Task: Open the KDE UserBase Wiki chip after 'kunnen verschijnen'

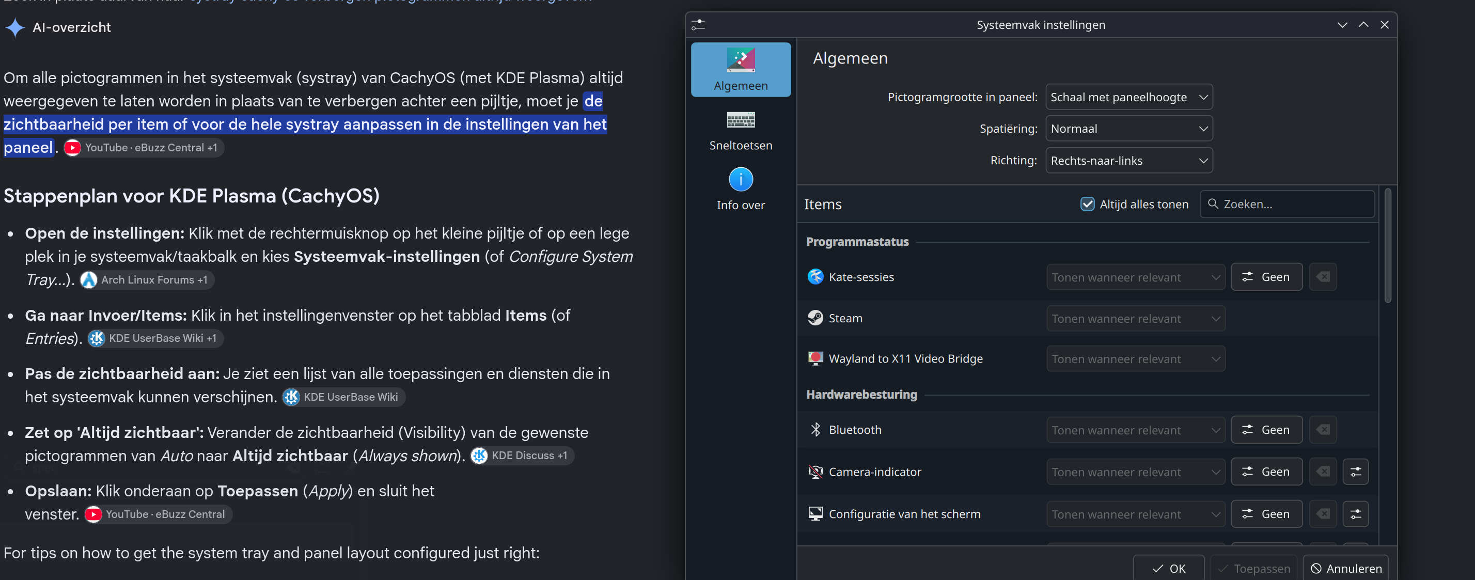Action: [343, 397]
